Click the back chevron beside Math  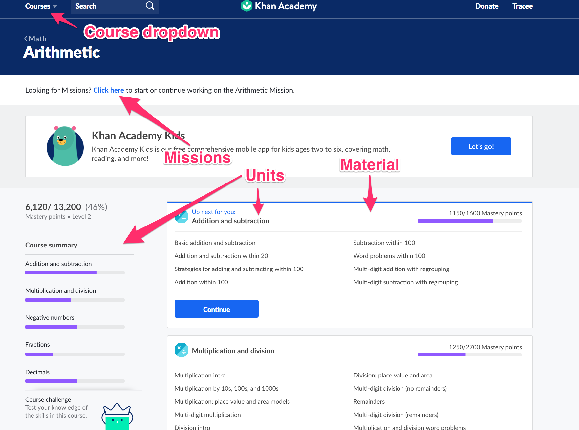(x=26, y=39)
